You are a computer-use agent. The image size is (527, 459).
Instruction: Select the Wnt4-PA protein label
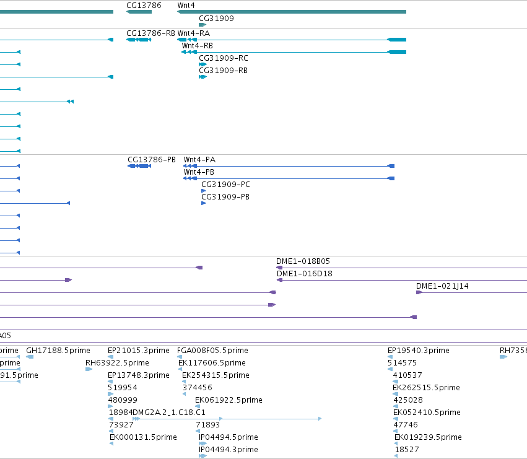[199, 160]
